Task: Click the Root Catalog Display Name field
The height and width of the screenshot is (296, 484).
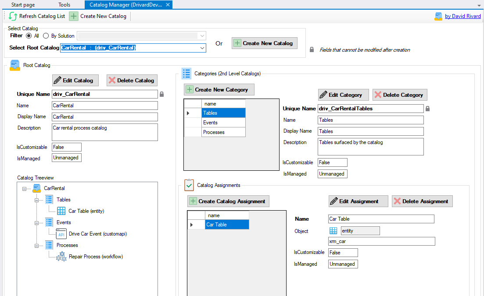Action: 104,117
